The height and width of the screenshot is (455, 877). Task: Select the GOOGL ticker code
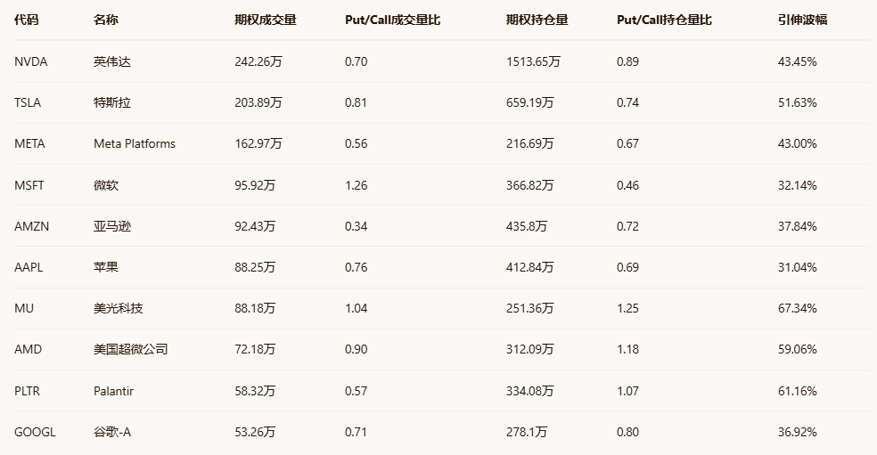[35, 432]
